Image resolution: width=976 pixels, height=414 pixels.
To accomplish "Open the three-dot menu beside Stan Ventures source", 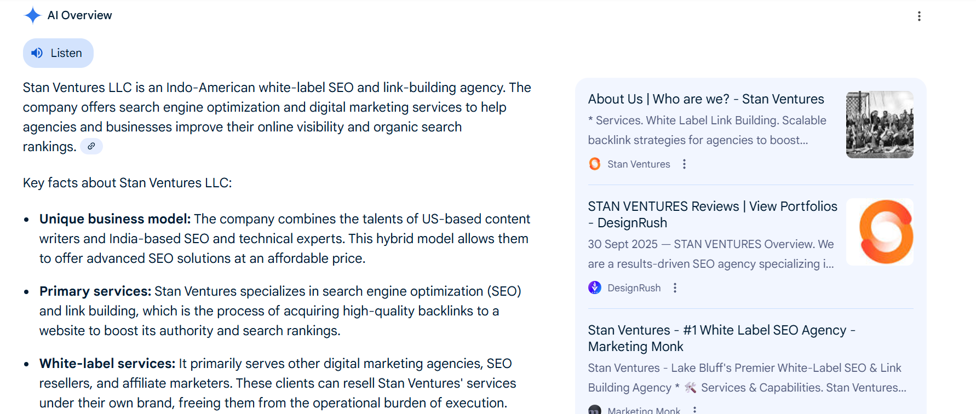I will [684, 164].
